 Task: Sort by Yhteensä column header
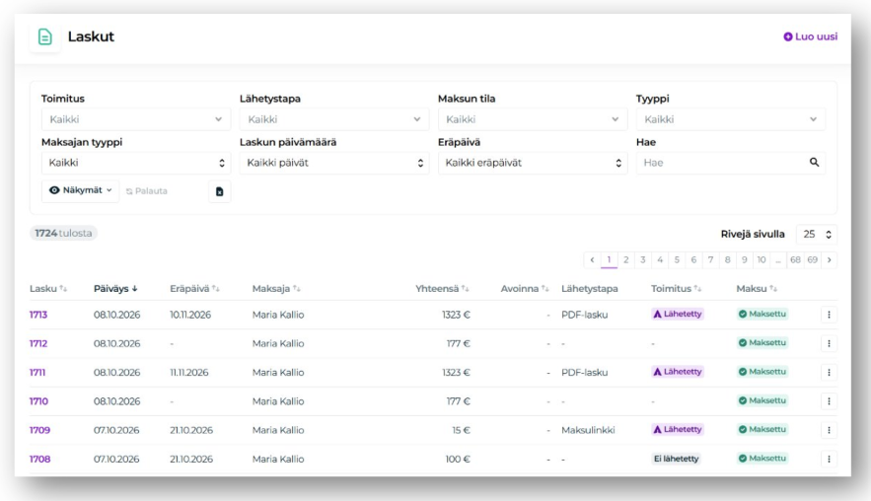pos(442,289)
